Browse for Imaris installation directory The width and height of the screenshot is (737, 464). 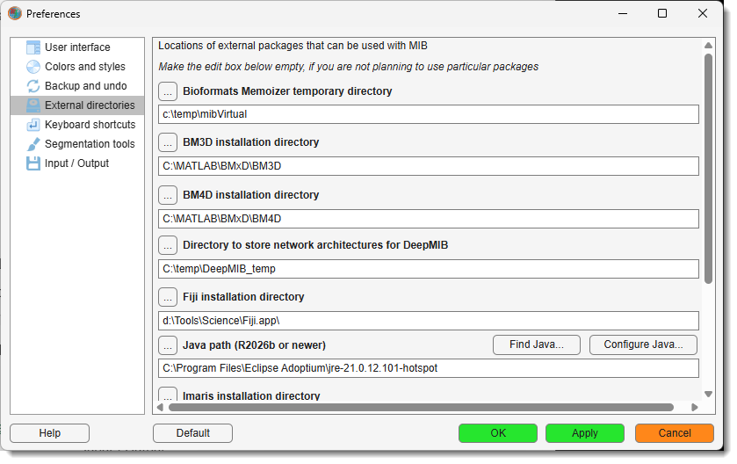pos(168,394)
